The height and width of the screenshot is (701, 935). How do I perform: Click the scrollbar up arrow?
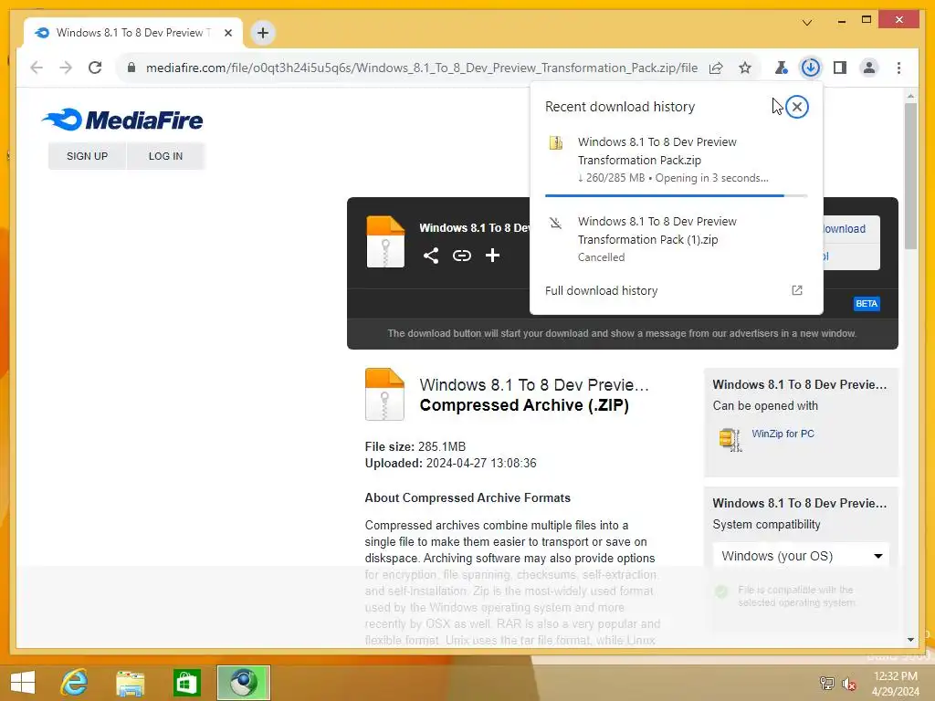(910, 95)
